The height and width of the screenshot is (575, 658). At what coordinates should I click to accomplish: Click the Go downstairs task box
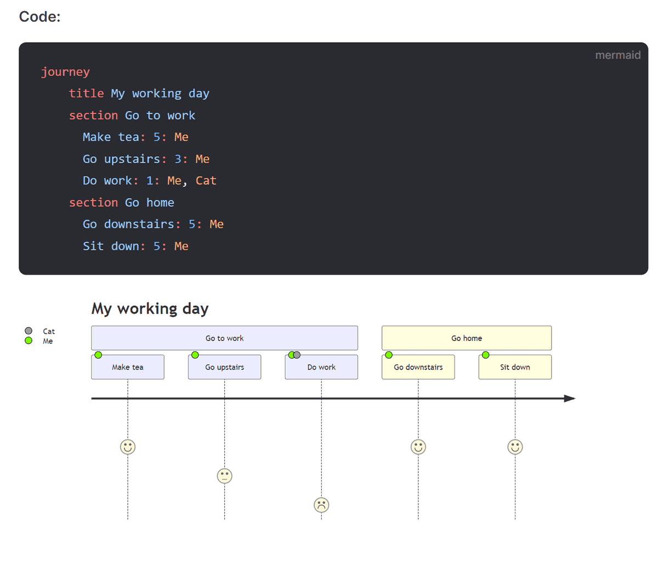pos(418,367)
